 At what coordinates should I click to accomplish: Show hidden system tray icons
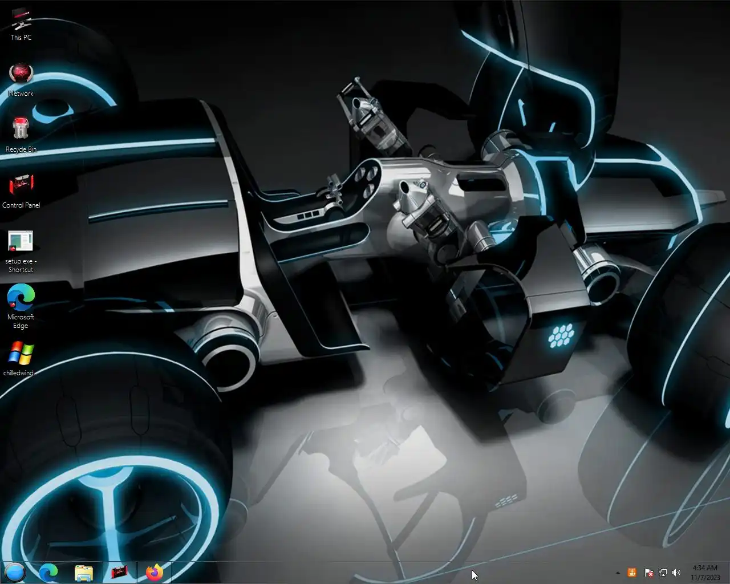tap(618, 573)
